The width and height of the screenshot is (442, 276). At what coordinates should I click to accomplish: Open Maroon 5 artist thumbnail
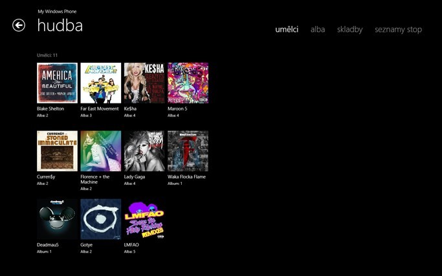point(188,83)
